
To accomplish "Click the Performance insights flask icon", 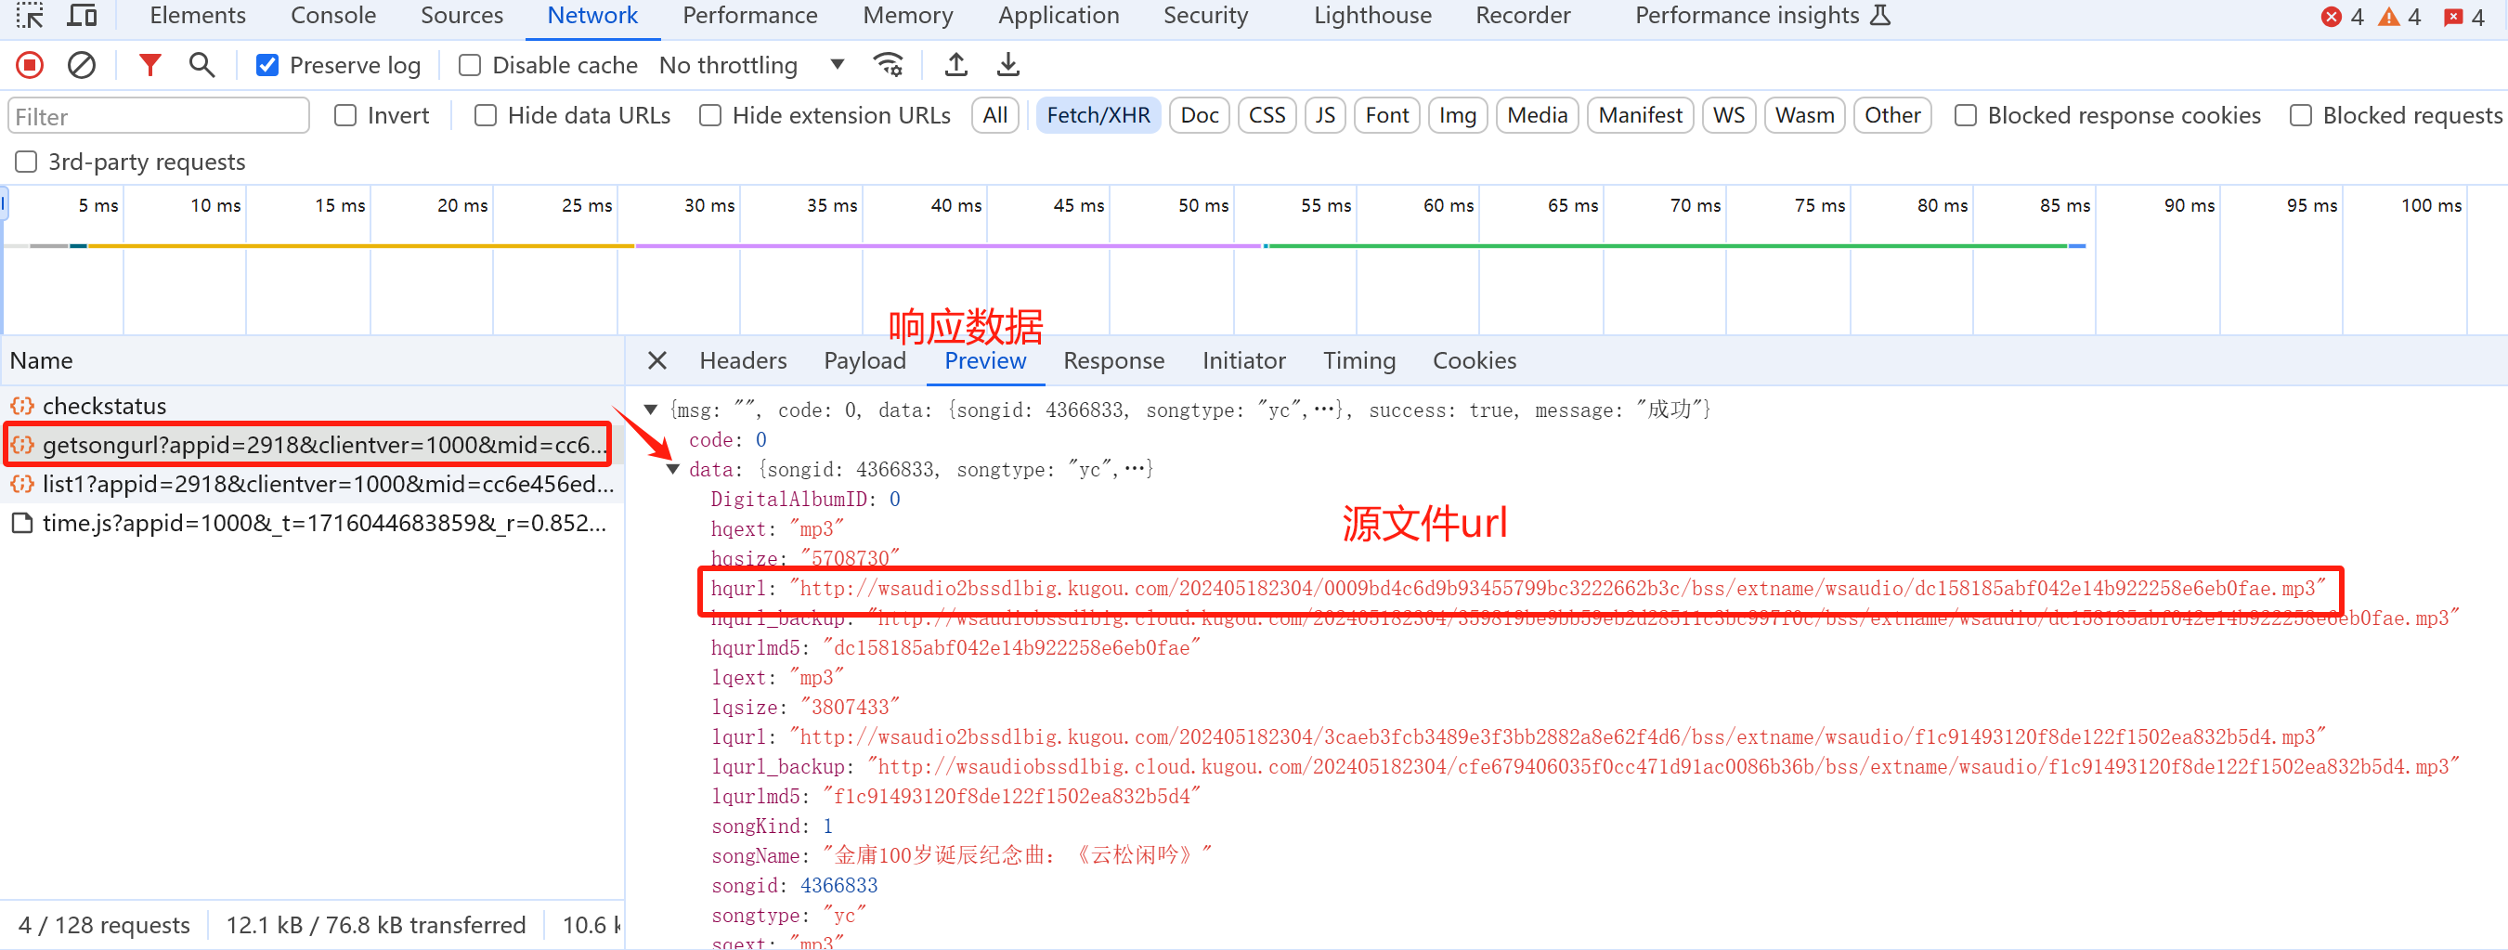I will coord(1881,16).
